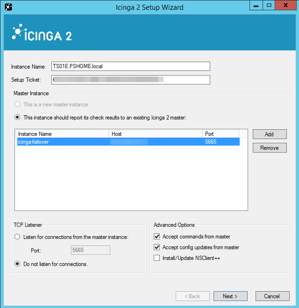The image size is (299, 308).
Task: Focus the Instance Name text field
Action: click(131, 66)
